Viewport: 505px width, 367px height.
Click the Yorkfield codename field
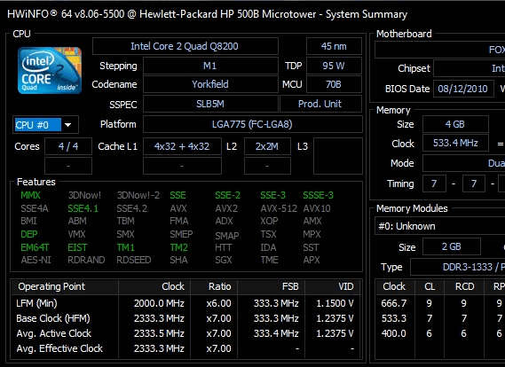point(210,84)
